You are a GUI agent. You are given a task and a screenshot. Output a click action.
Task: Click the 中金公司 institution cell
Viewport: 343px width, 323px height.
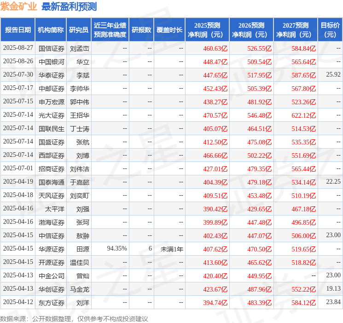(52, 276)
